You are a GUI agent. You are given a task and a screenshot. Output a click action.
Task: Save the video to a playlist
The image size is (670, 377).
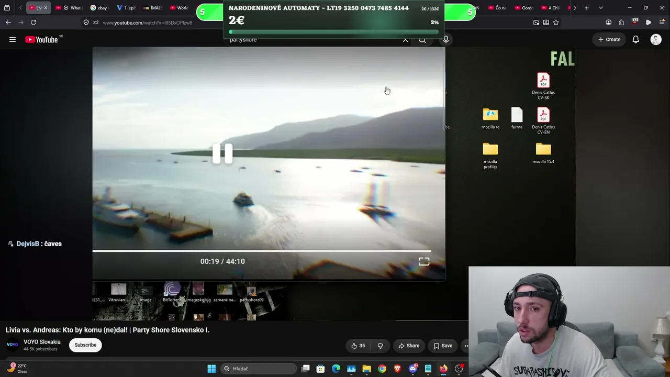(x=443, y=346)
